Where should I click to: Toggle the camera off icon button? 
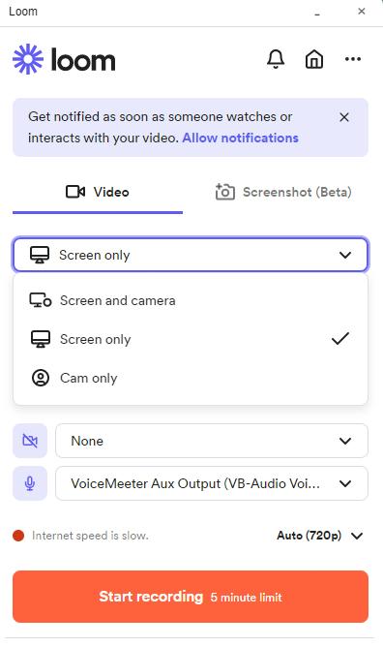[30, 441]
